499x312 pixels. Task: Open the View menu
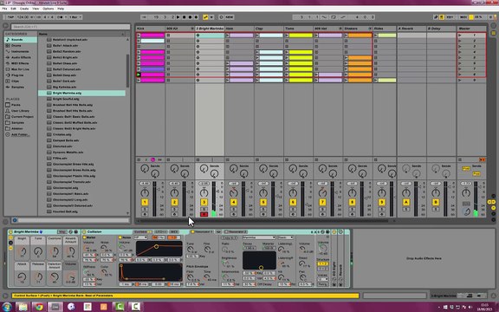(36, 9)
